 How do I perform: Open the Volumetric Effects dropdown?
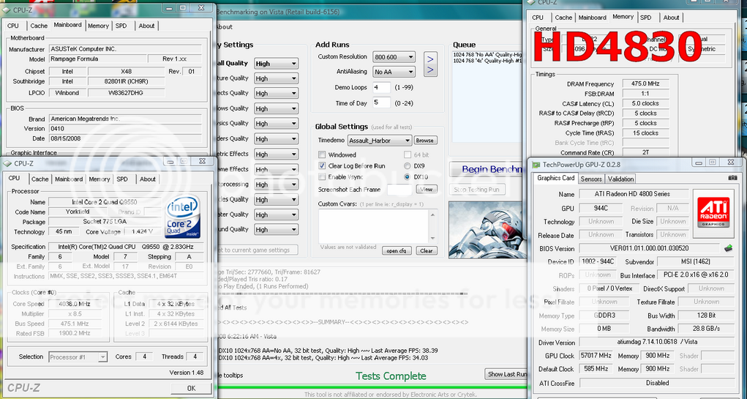tap(277, 154)
